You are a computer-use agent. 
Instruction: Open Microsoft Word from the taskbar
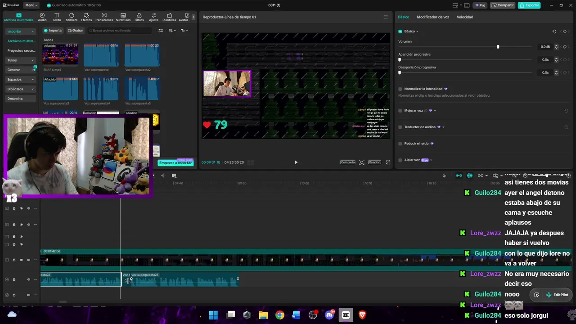click(296, 315)
